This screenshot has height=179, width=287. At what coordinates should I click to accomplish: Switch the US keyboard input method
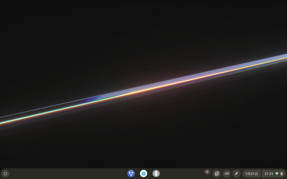226,173
